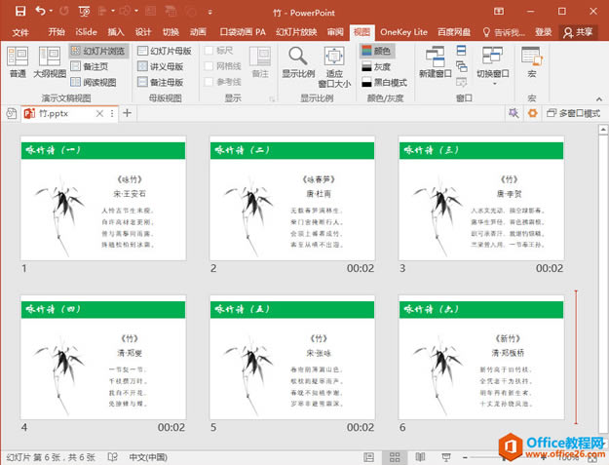Select slide 1 thumbnail 咏竹诗（一）
The image size is (609, 465).
tap(103, 198)
